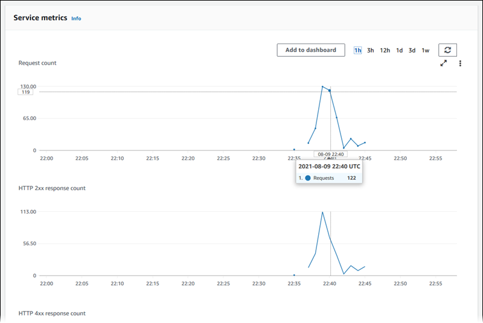This screenshot has width=483, height=323.
Task: Click the Request count line's peak point
Action: pos(322,86)
